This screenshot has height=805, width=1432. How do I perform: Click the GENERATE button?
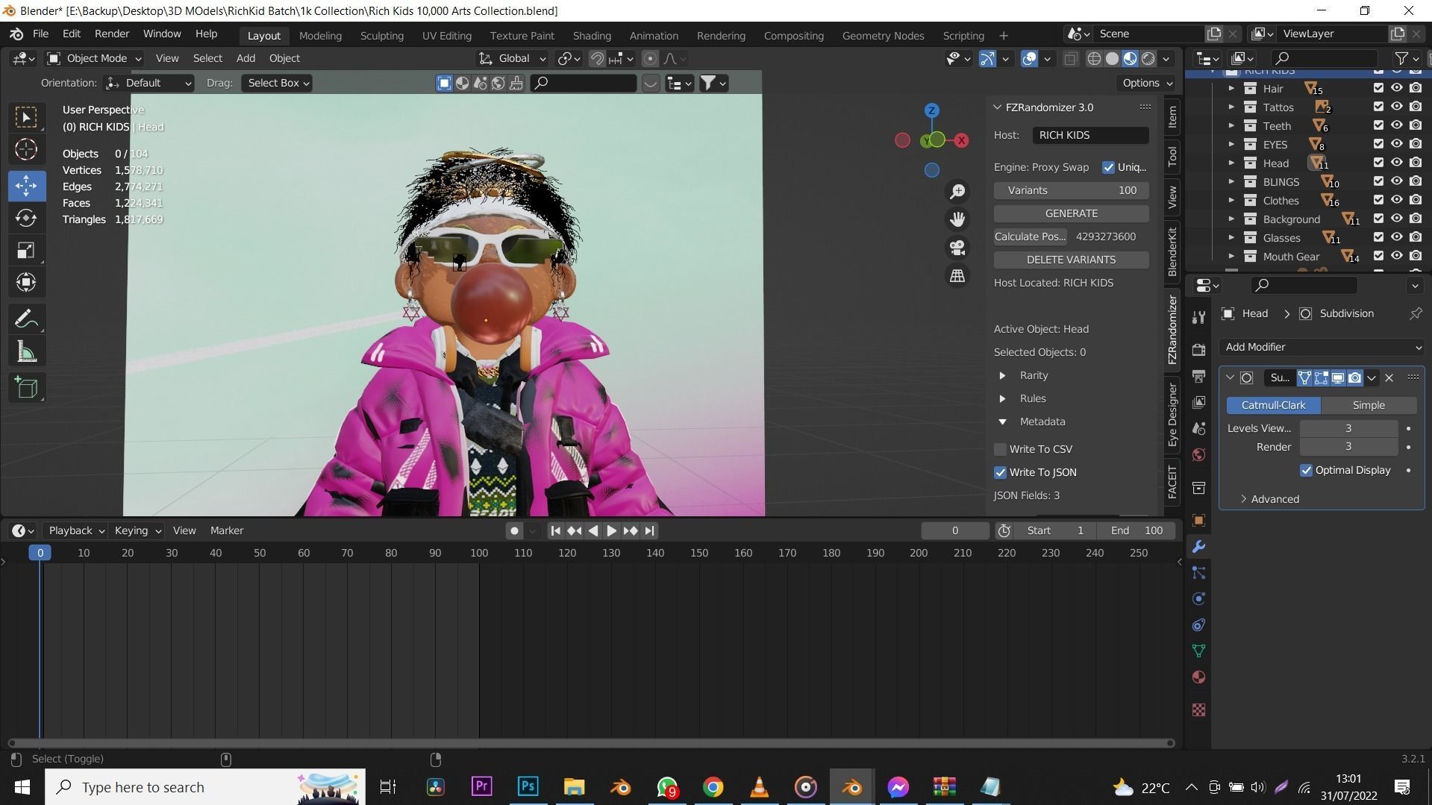tap(1071, 213)
